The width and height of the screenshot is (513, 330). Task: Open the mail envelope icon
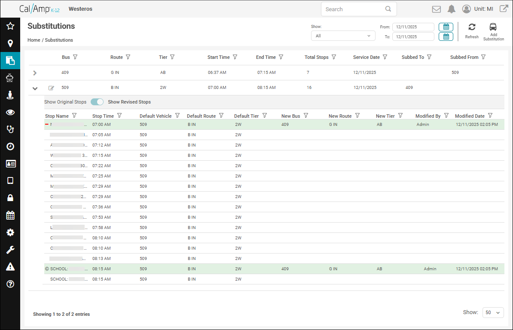437,9
